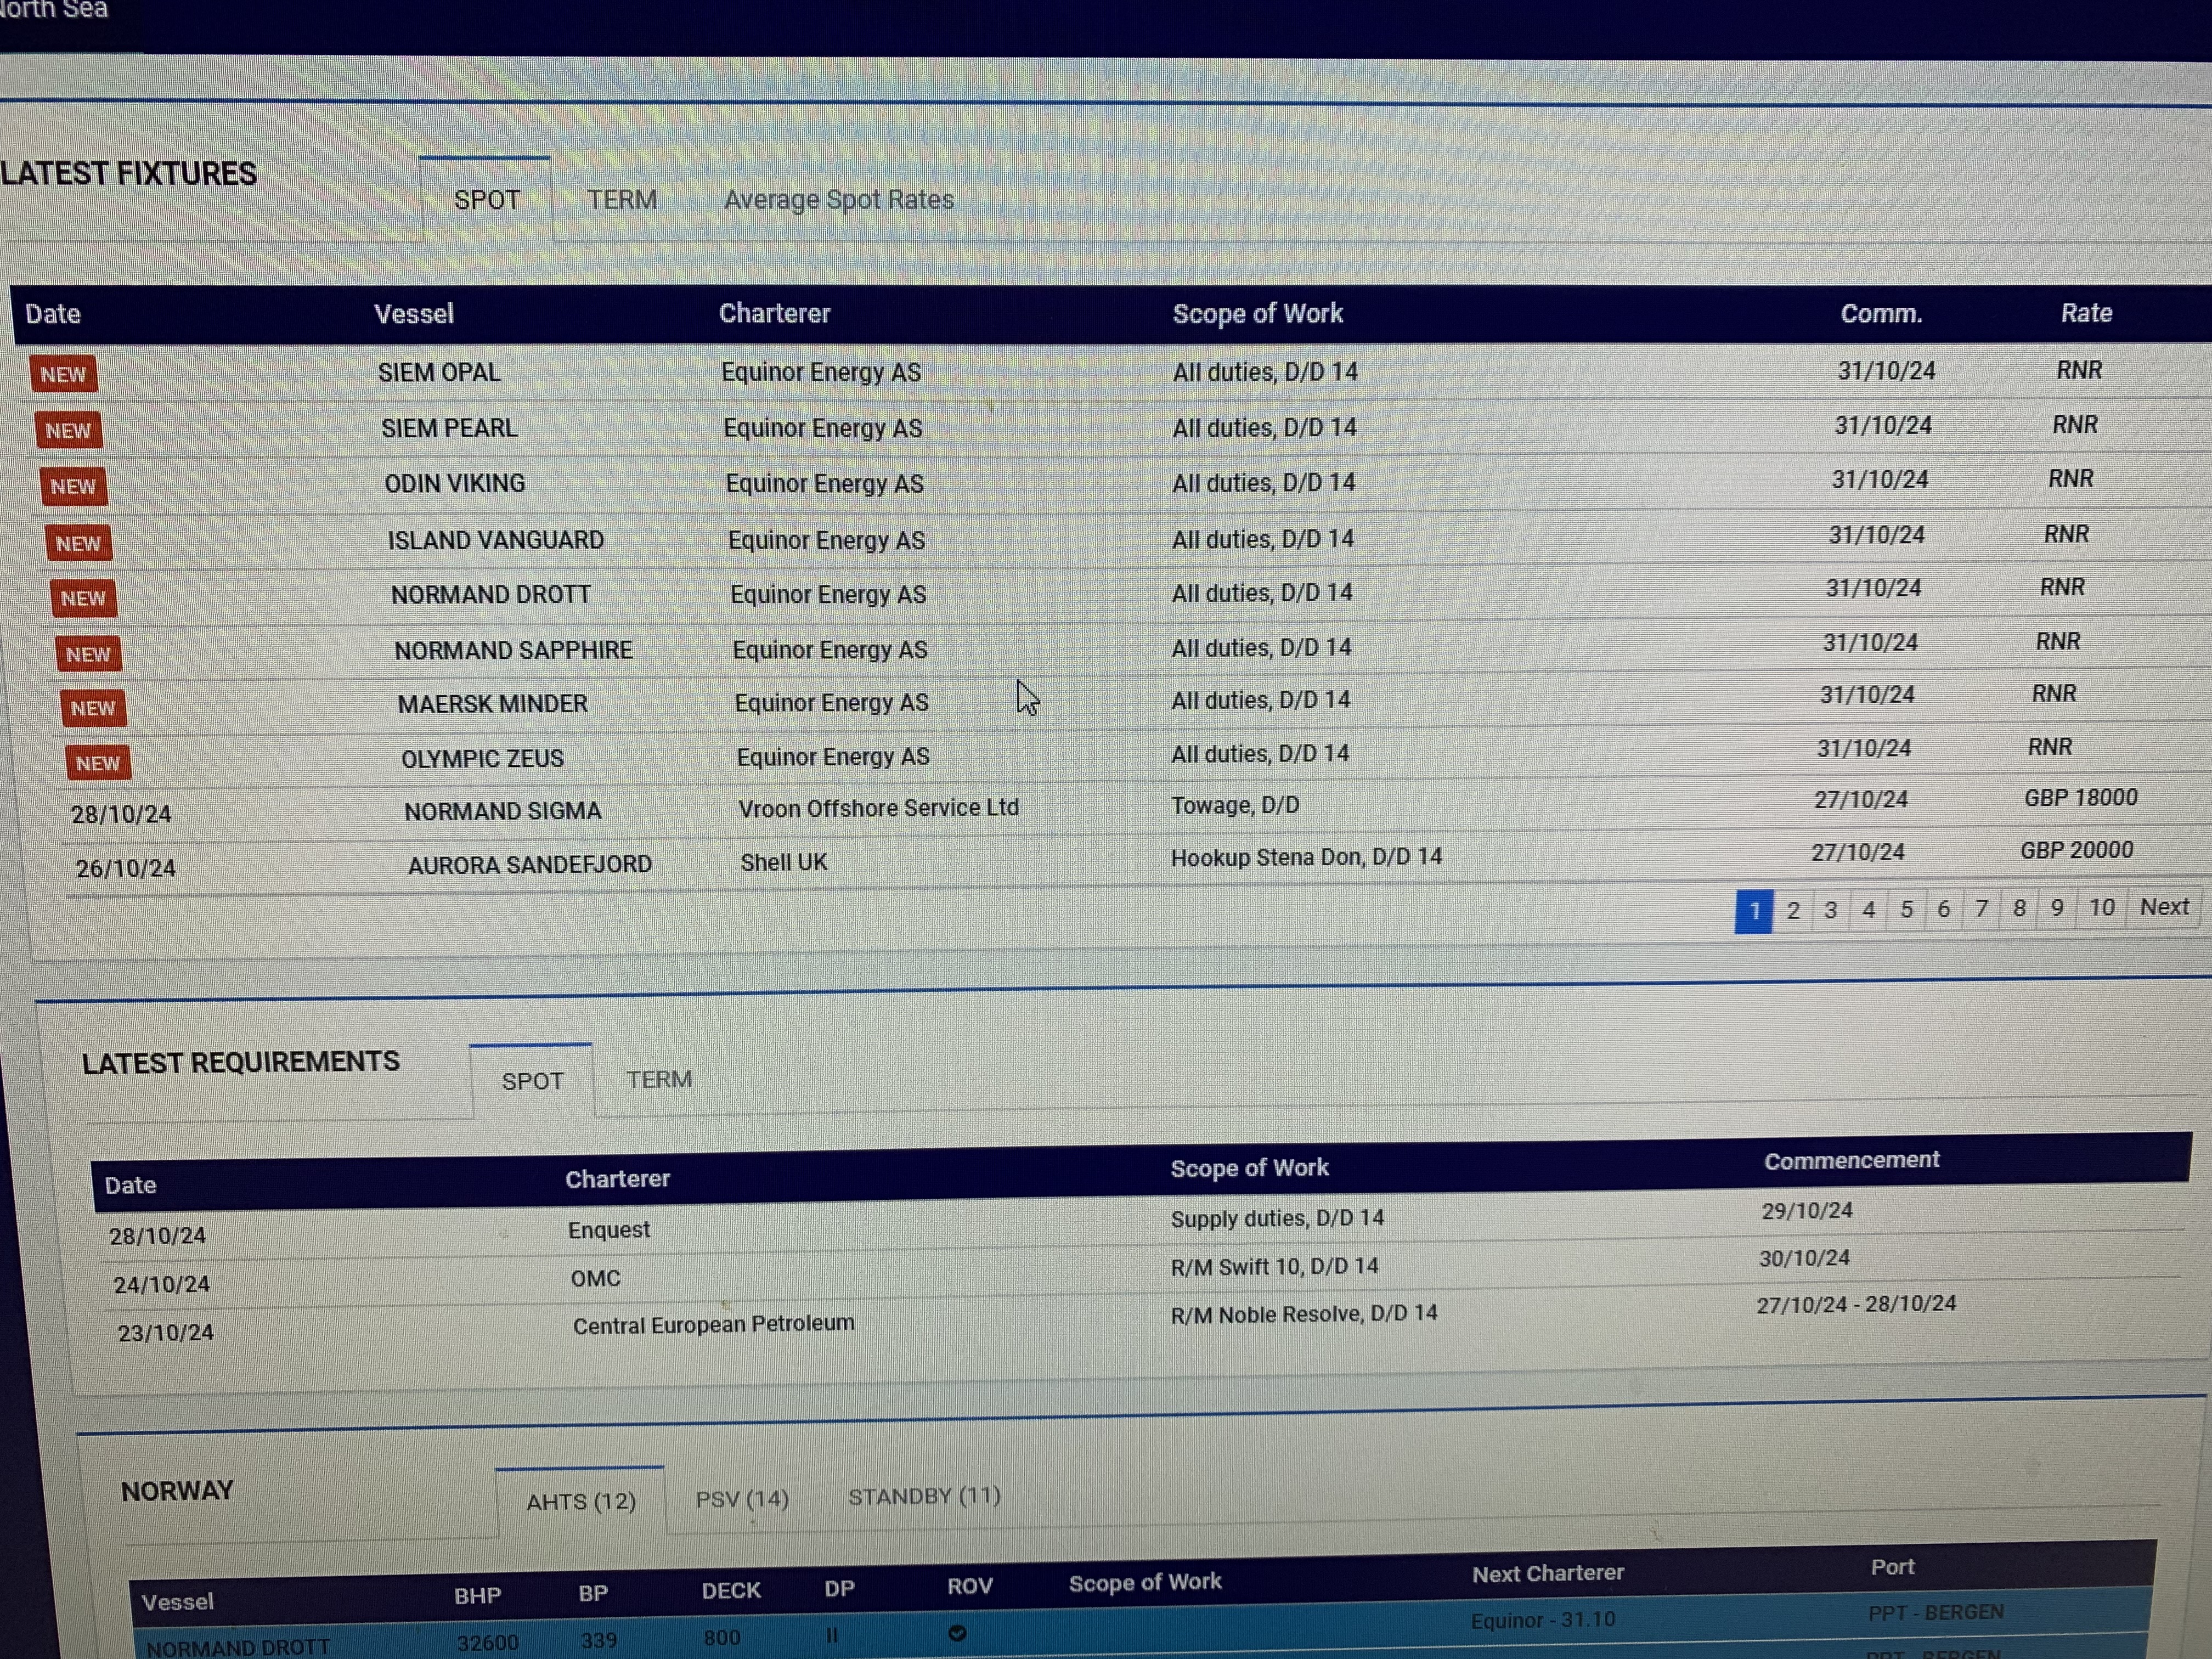Open the Average Spot Rates tab
The image size is (2212, 1659).
(x=838, y=199)
